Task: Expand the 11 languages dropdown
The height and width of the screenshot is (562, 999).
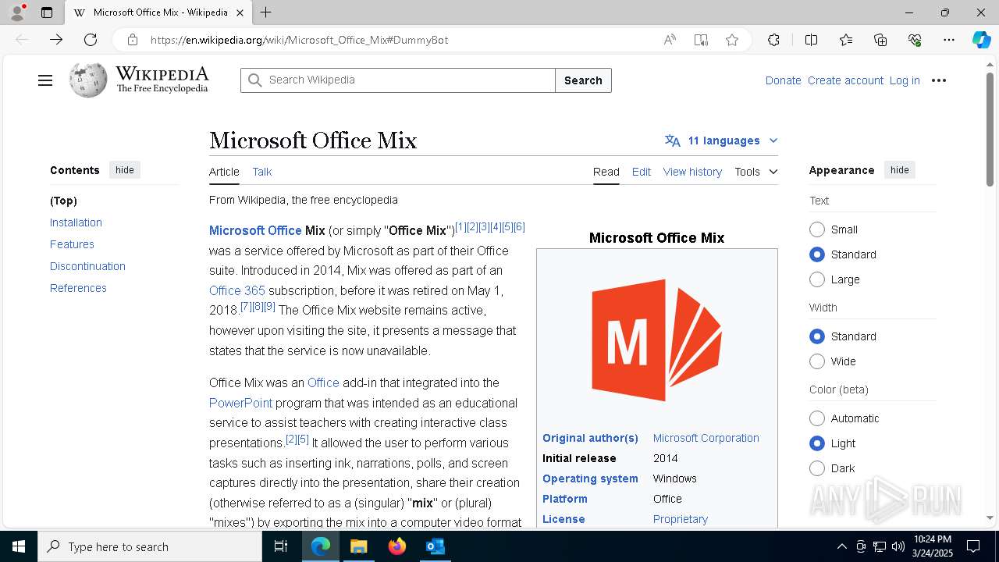Action: tap(721, 140)
